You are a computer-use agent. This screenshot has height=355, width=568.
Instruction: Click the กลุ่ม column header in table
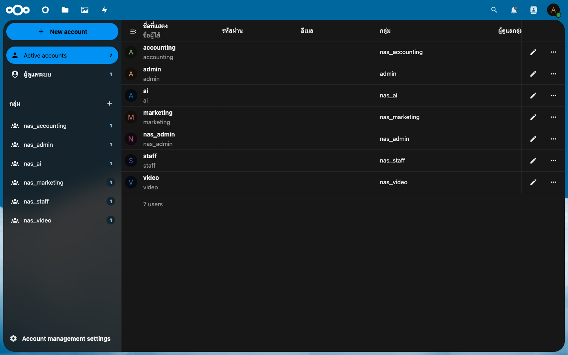(385, 31)
